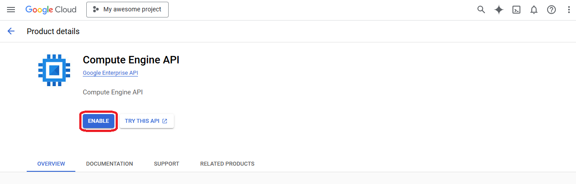
Task: Open Gemini AI assistant sparkle icon
Action: click(x=499, y=10)
